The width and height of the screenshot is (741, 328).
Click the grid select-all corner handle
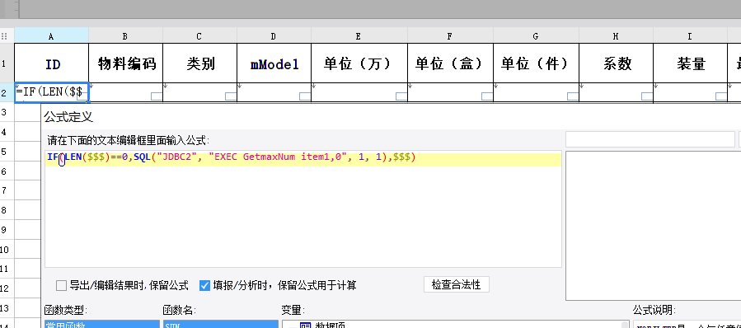point(4,36)
